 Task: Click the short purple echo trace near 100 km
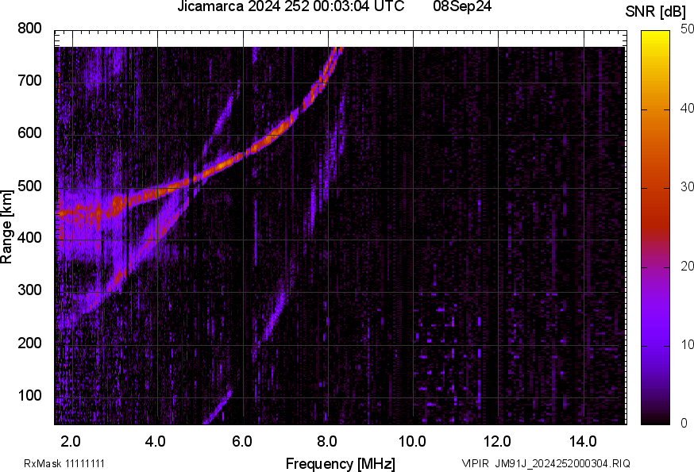click(218, 407)
